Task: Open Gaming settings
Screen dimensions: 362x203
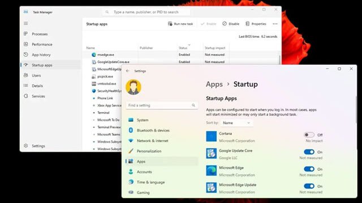Action: pyautogui.click(x=162, y=193)
